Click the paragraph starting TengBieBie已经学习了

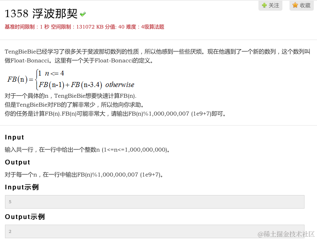pos(157,56)
